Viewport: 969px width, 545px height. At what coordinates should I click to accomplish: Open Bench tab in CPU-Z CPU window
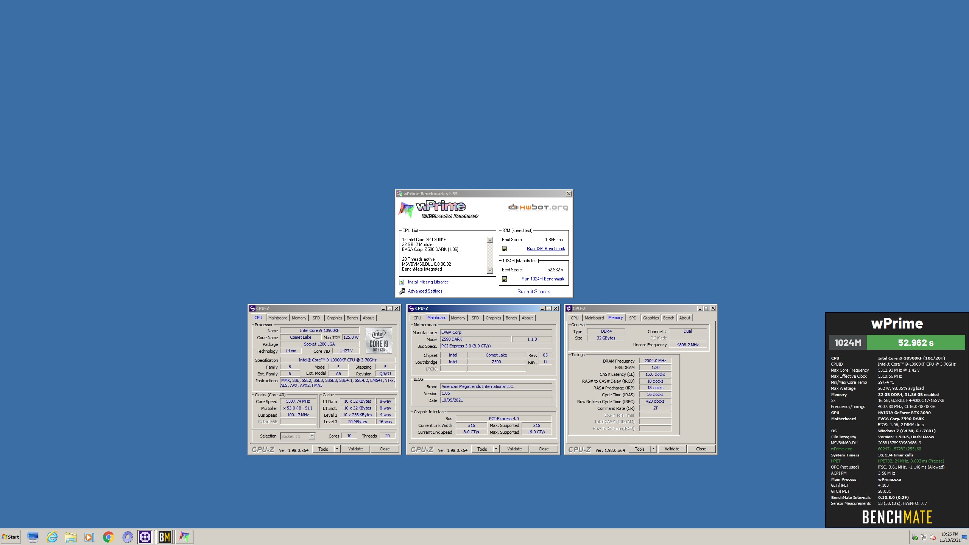click(x=352, y=318)
